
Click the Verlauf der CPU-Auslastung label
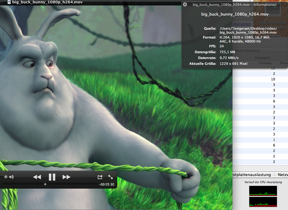263,182
